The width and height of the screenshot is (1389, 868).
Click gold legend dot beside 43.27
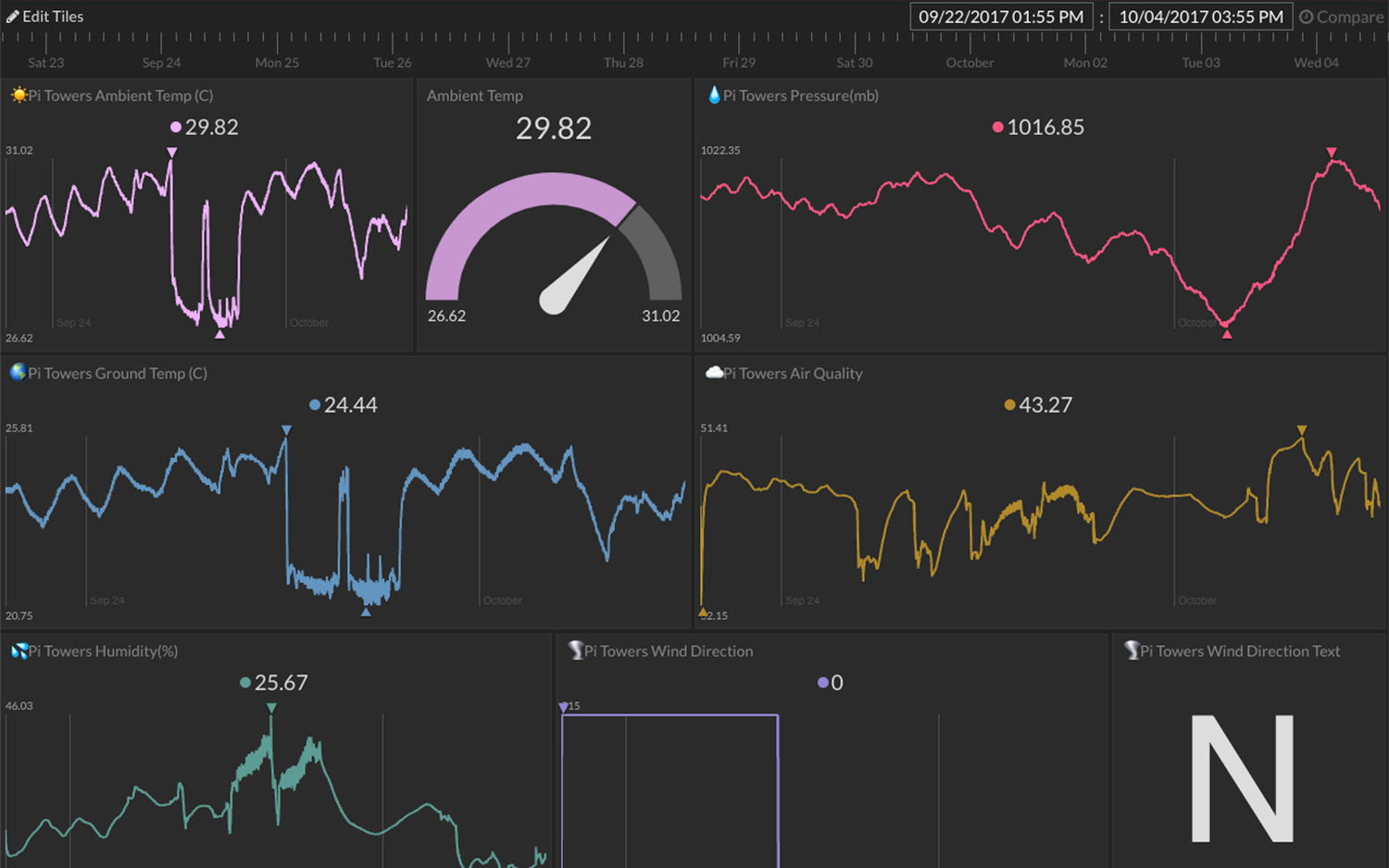pos(1009,405)
